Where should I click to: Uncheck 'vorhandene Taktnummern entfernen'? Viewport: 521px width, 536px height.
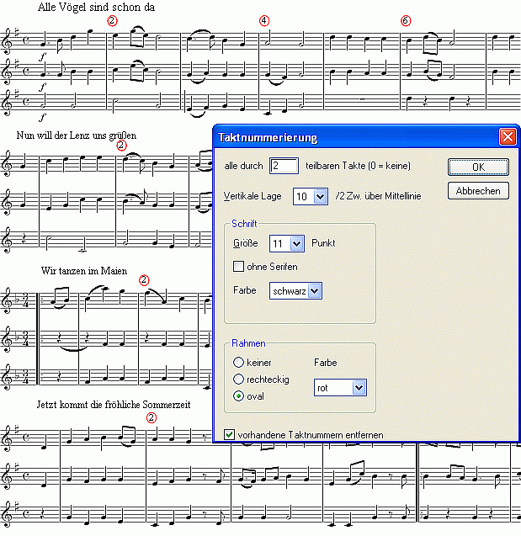(x=230, y=434)
